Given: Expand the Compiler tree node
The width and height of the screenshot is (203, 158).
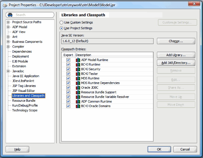Looking at the screenshot, I should click(x=8, y=47).
